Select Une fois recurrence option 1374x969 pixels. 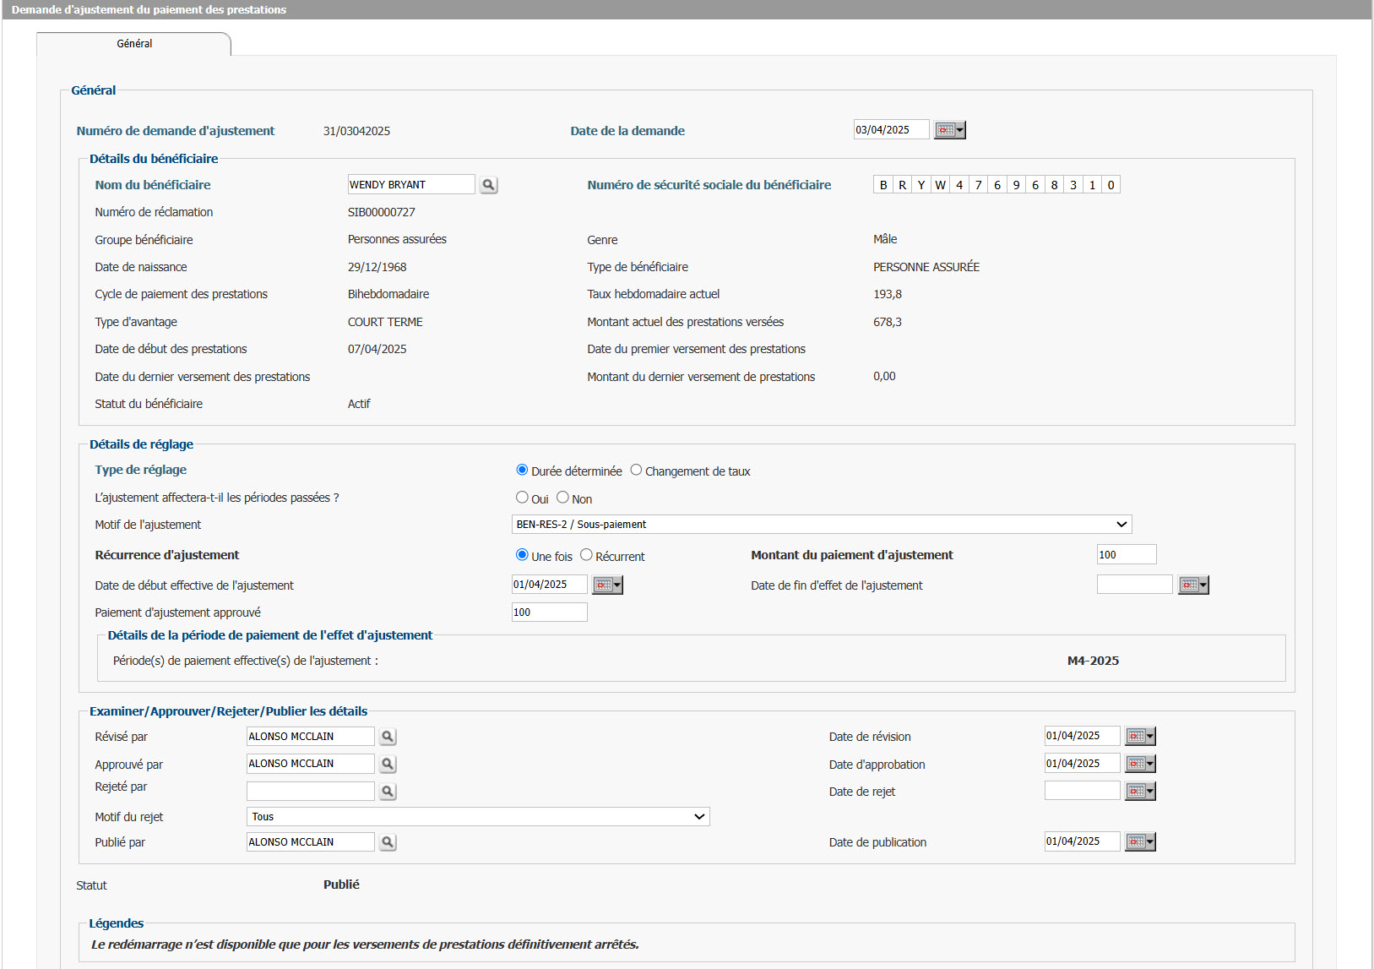coord(522,555)
